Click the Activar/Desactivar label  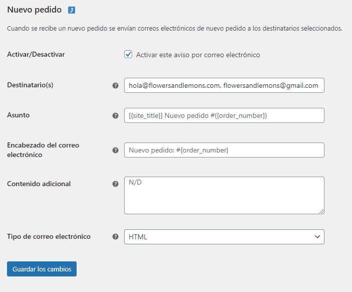[36, 55]
